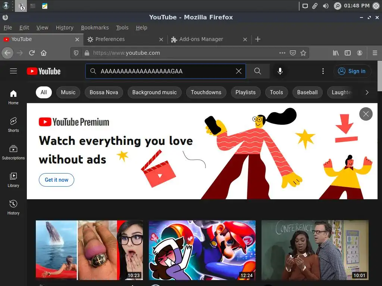Open the YouTube guide hamburger menu

pyautogui.click(x=13, y=71)
